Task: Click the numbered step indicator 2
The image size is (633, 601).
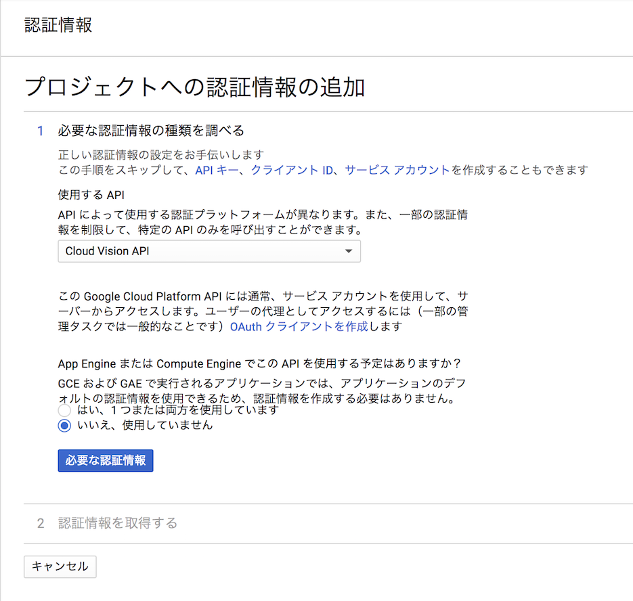Action: point(40,523)
